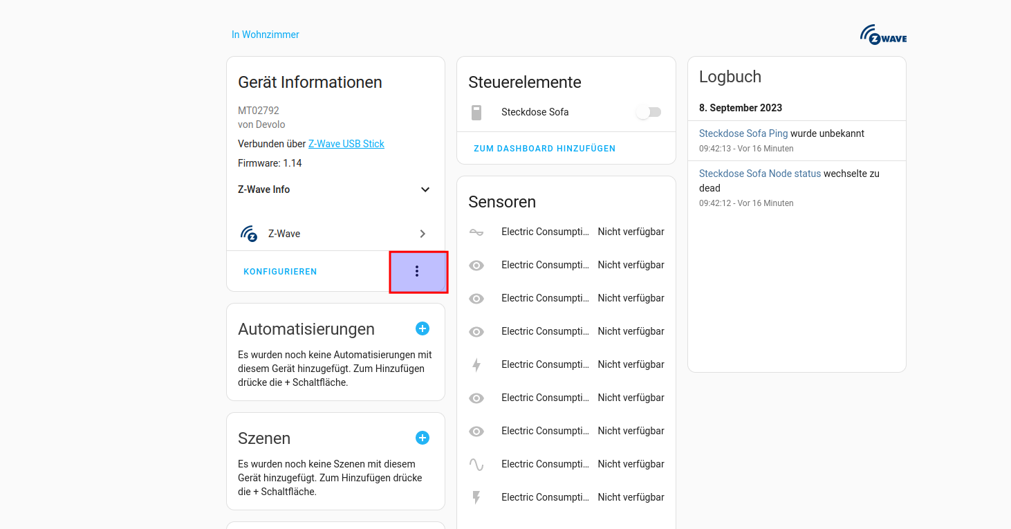Image resolution: width=1011 pixels, height=529 pixels.
Task: Click the last visible sensor's Nicht verfügbar state
Action: coord(631,497)
